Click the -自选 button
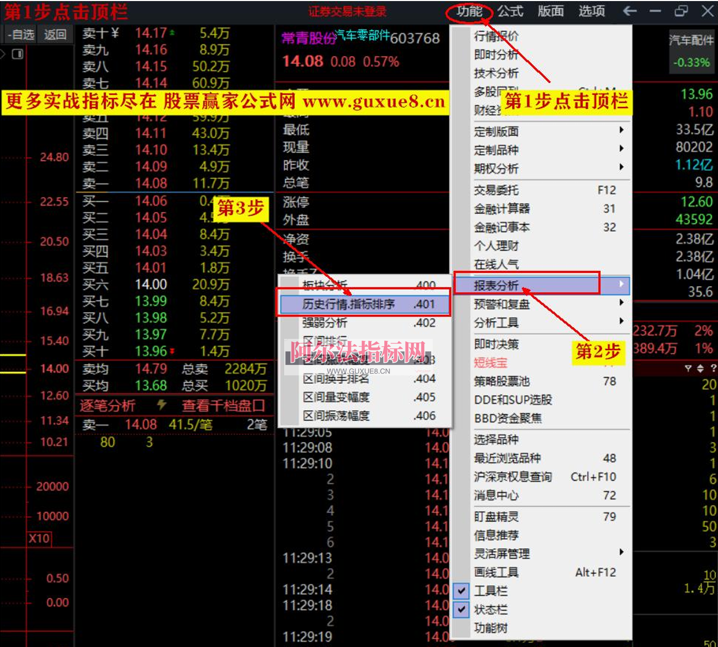 [x=19, y=34]
